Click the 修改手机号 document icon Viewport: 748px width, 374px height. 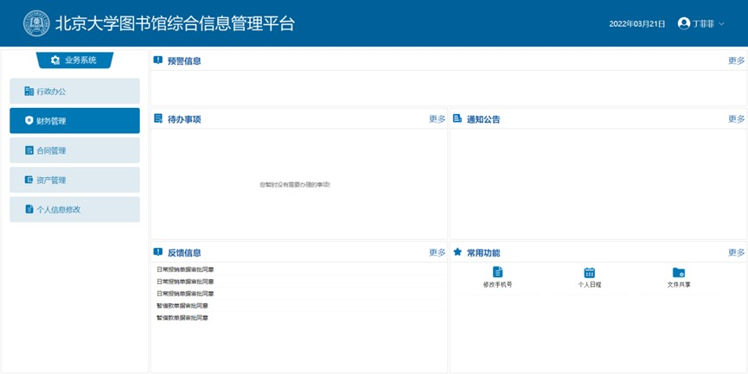[x=497, y=272]
